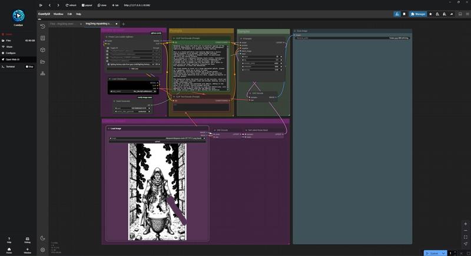Click popout in the top bar

(x=87, y=5)
